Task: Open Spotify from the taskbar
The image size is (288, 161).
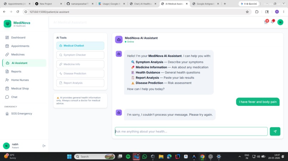Action: click(x=128, y=157)
